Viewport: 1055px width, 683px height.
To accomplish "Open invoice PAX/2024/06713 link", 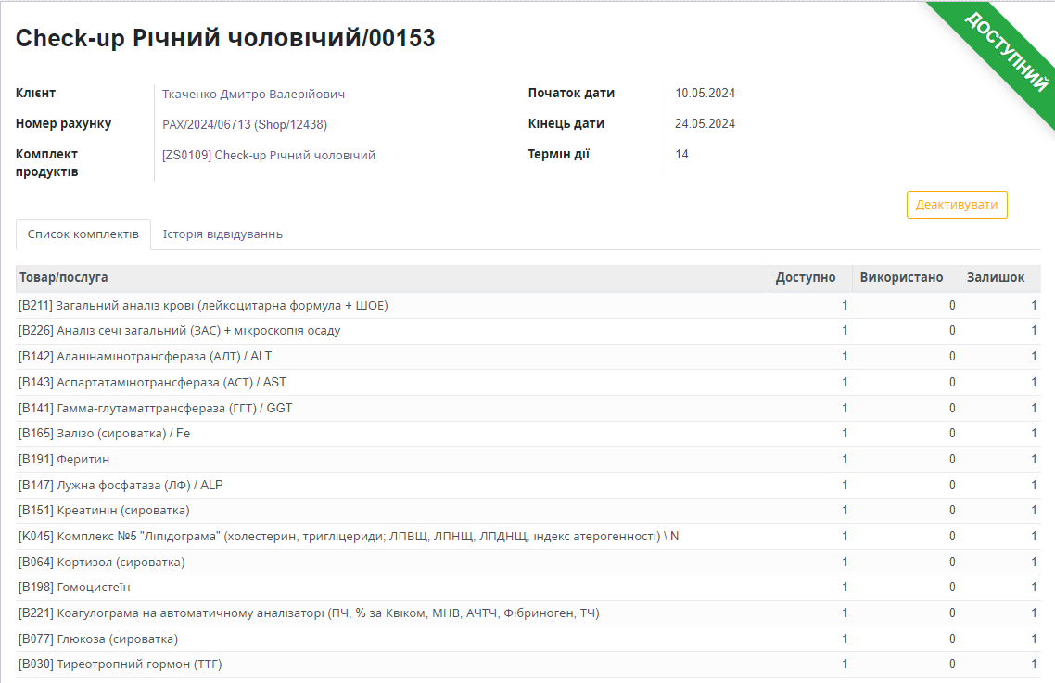I will click(x=244, y=125).
